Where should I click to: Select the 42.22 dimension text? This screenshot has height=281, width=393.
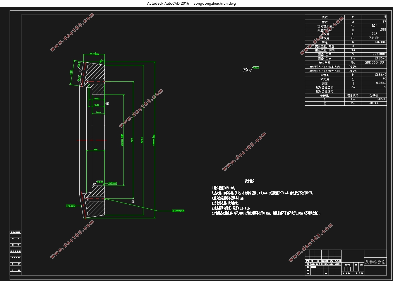(x=97, y=104)
